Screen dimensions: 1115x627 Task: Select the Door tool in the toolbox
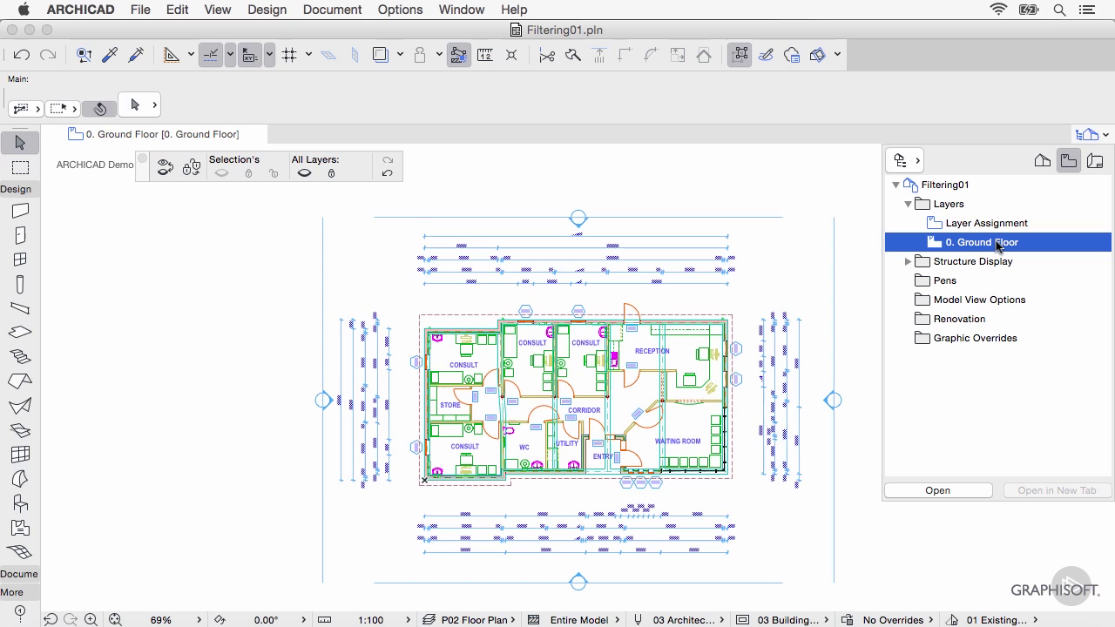[20, 235]
